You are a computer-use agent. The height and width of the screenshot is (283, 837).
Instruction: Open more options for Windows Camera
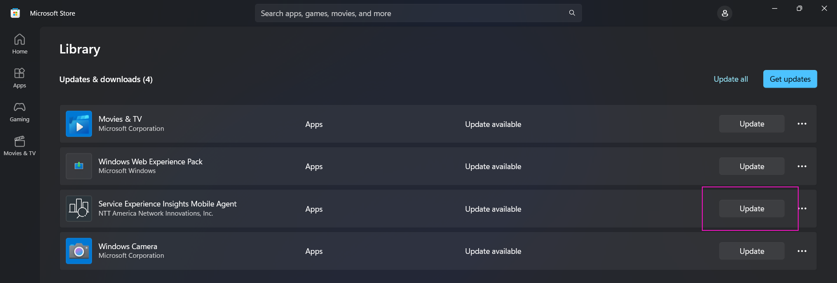pyautogui.click(x=802, y=251)
